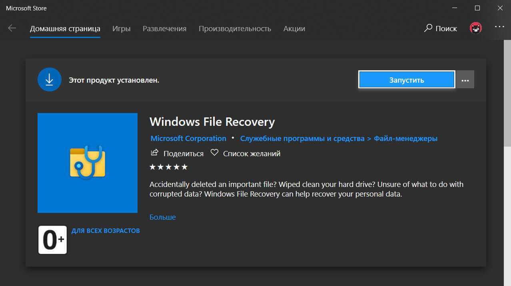
Task: Click the five-star rating
Action: (168, 167)
